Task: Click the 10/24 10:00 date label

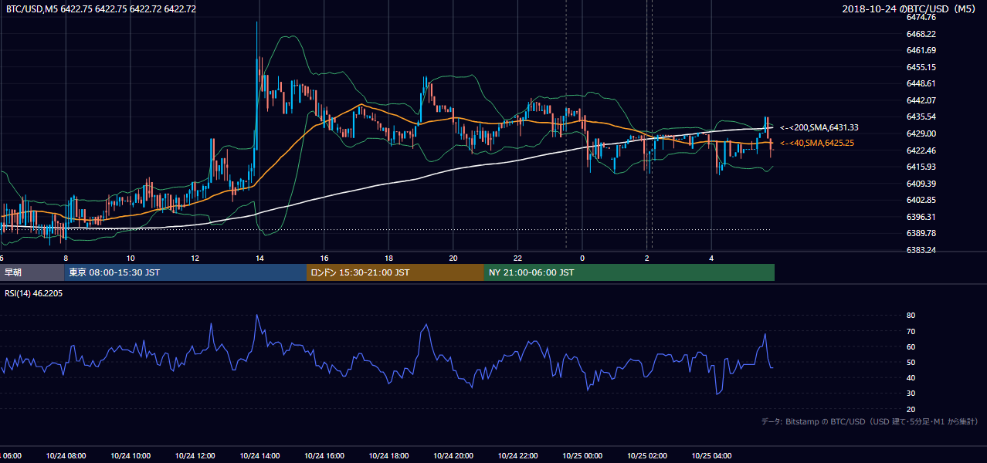Action: [x=131, y=456]
